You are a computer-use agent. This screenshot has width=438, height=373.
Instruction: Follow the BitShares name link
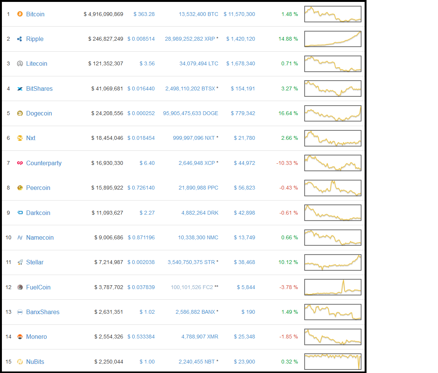pyautogui.click(x=40, y=89)
